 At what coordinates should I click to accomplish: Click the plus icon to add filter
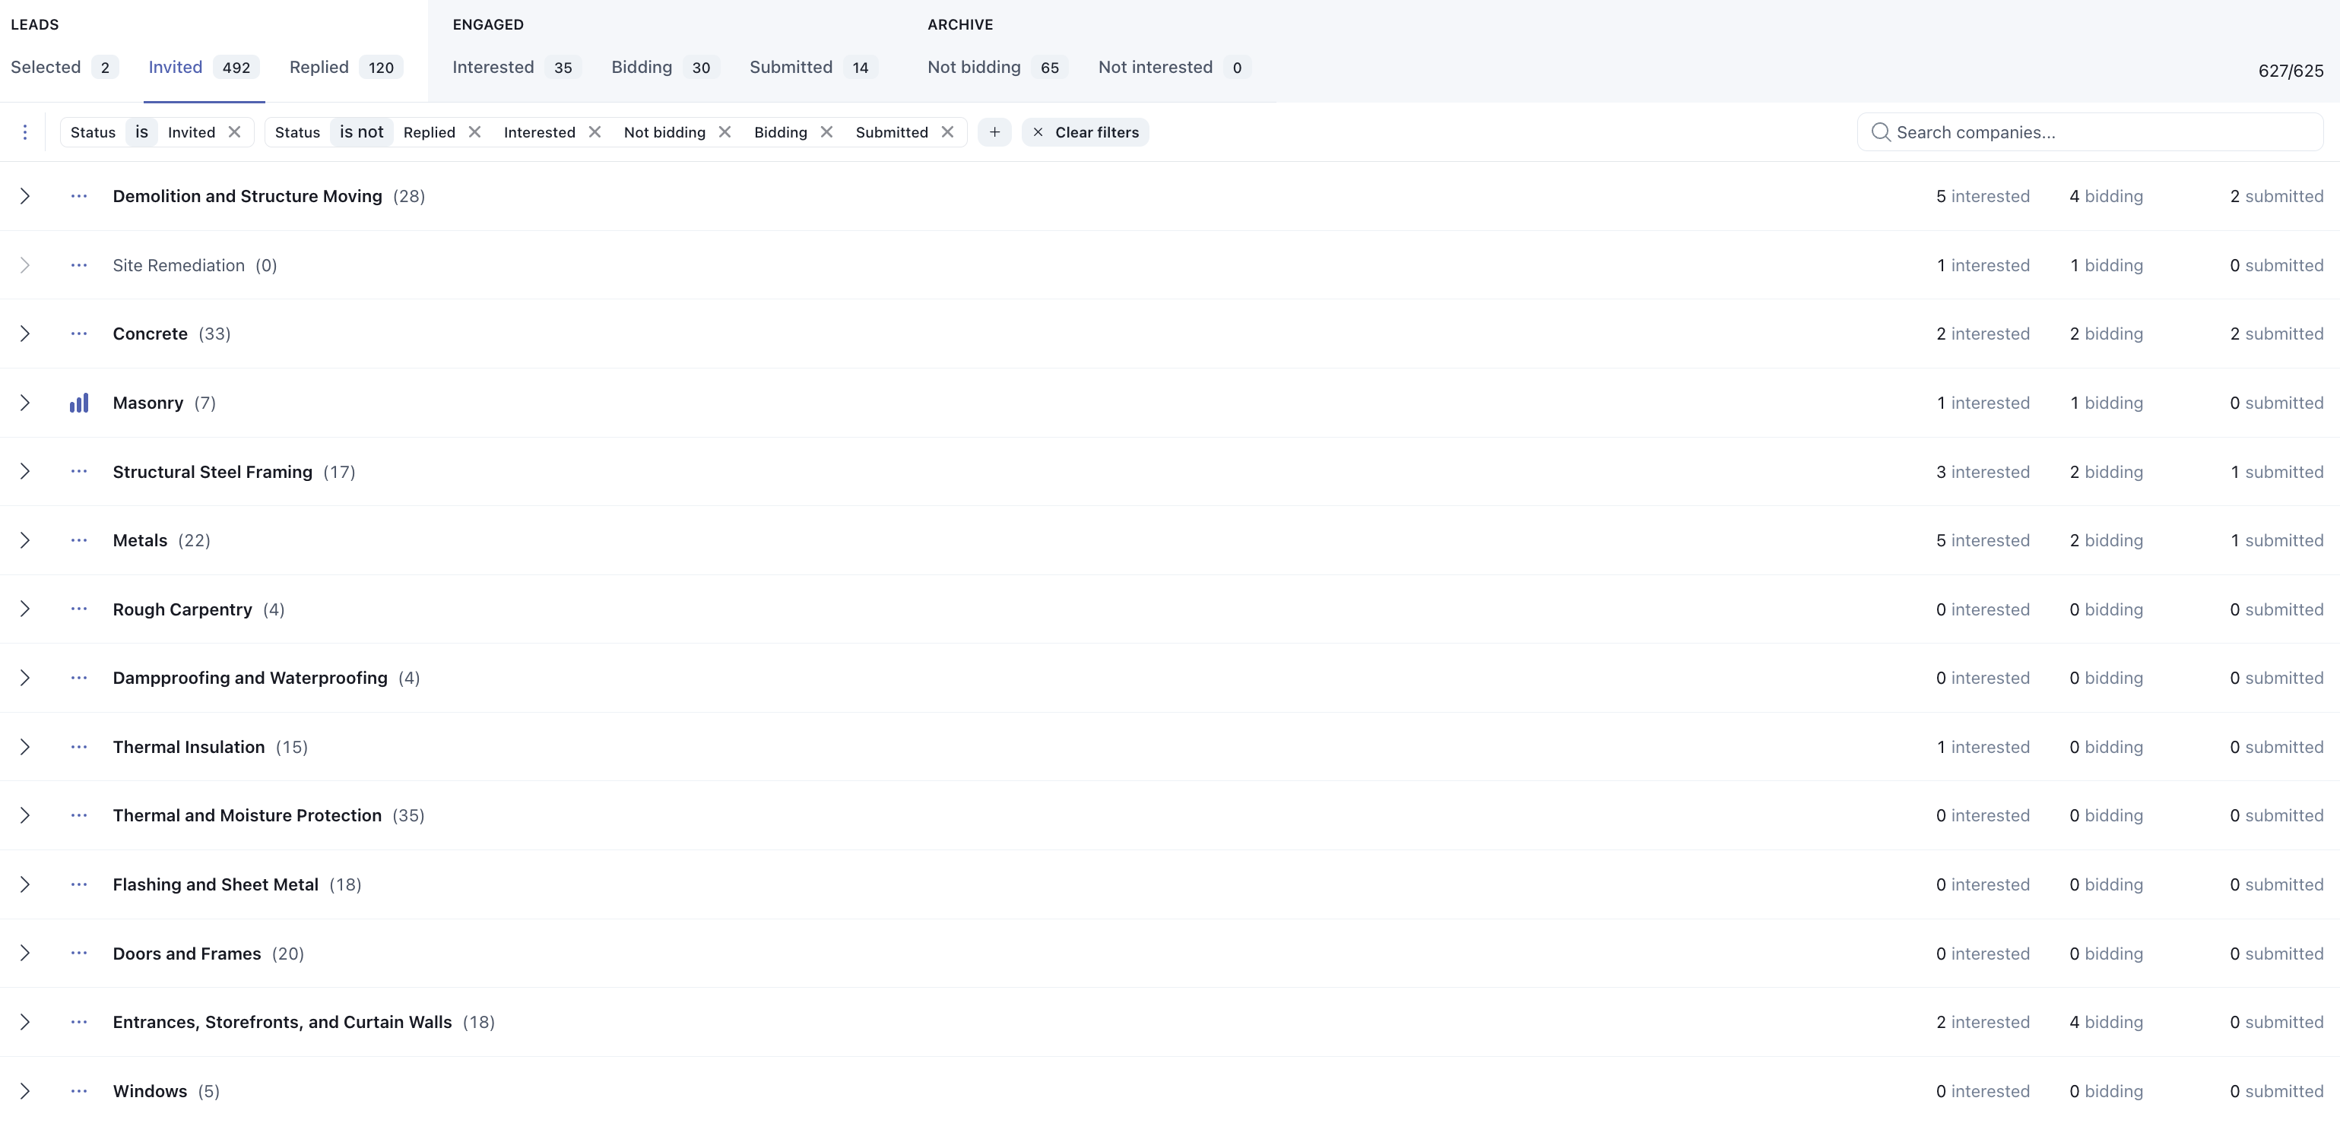click(x=994, y=132)
